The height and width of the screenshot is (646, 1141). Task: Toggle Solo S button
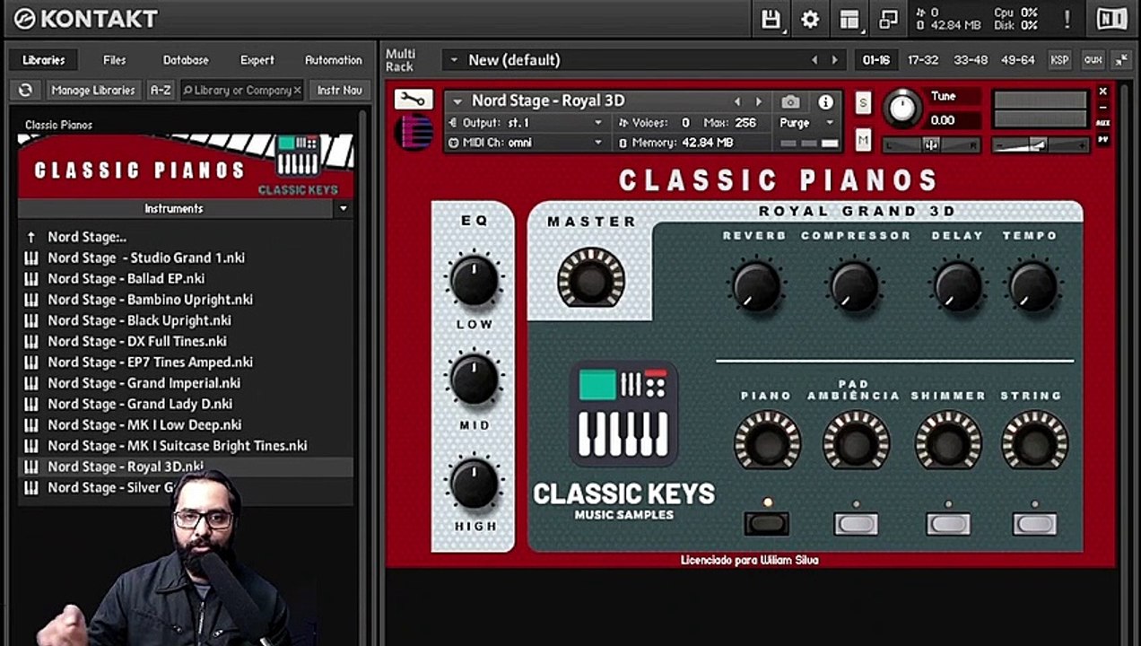[863, 102]
